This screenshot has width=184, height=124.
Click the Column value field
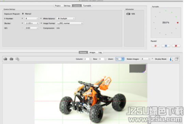(x=87, y=59)
